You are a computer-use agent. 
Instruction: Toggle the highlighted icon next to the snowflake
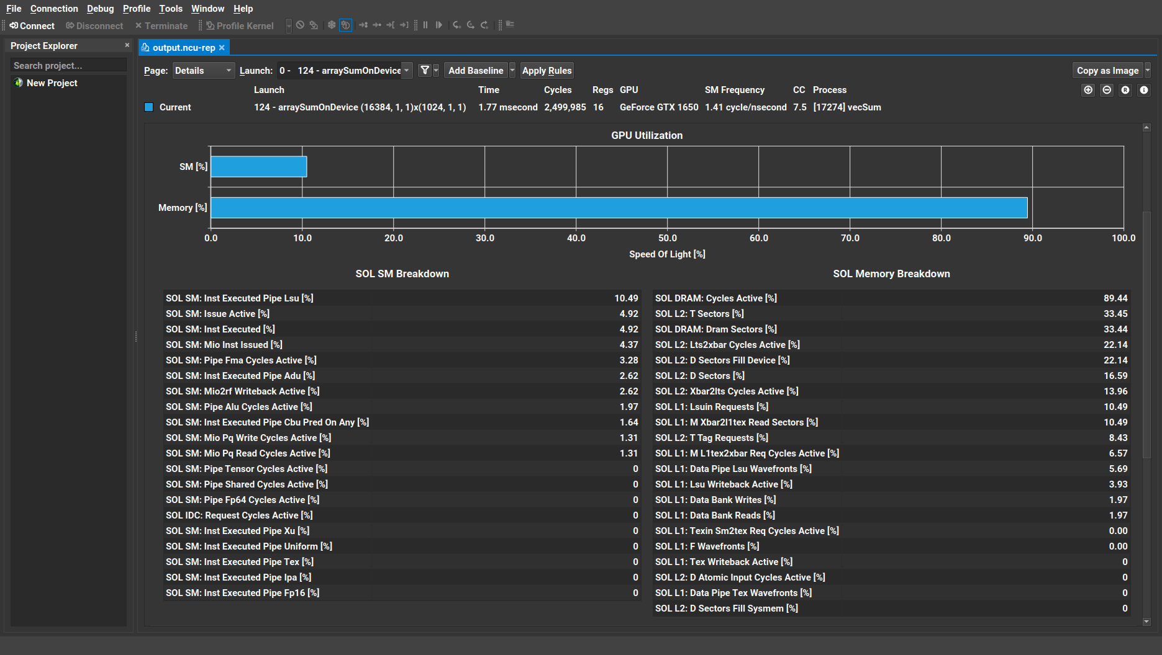click(x=346, y=25)
